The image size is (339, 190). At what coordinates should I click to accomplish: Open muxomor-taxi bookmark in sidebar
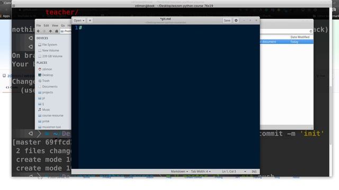51,127
